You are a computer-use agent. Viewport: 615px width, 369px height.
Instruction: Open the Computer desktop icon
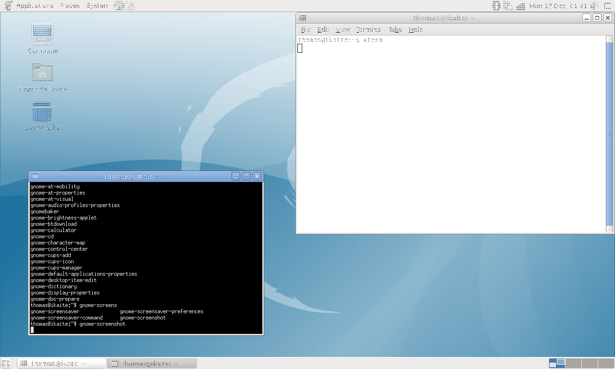point(42,34)
